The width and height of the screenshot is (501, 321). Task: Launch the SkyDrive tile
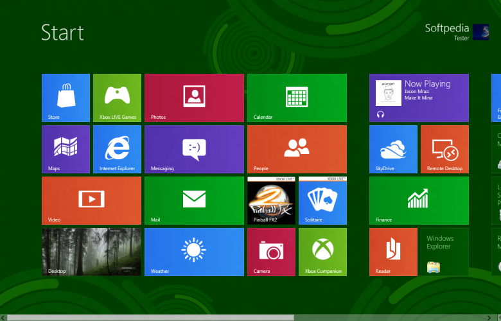(393, 149)
